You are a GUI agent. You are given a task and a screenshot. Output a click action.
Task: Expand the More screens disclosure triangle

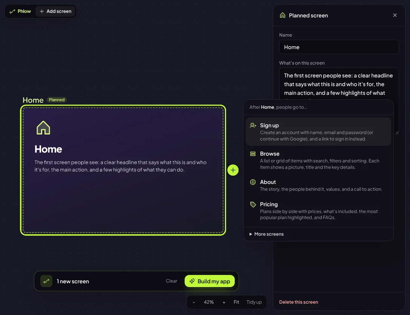(x=251, y=234)
